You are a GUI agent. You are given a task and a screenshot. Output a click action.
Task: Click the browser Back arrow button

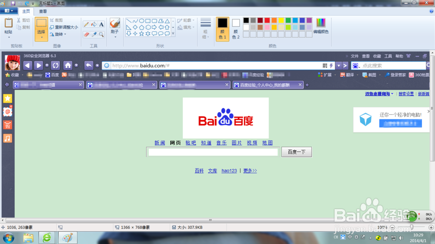[x=27, y=66]
